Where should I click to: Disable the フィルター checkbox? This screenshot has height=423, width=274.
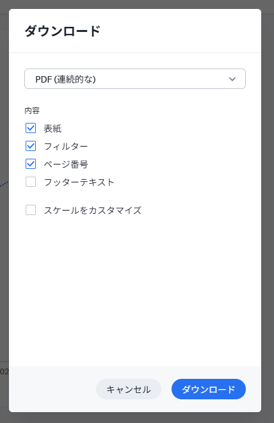click(31, 146)
